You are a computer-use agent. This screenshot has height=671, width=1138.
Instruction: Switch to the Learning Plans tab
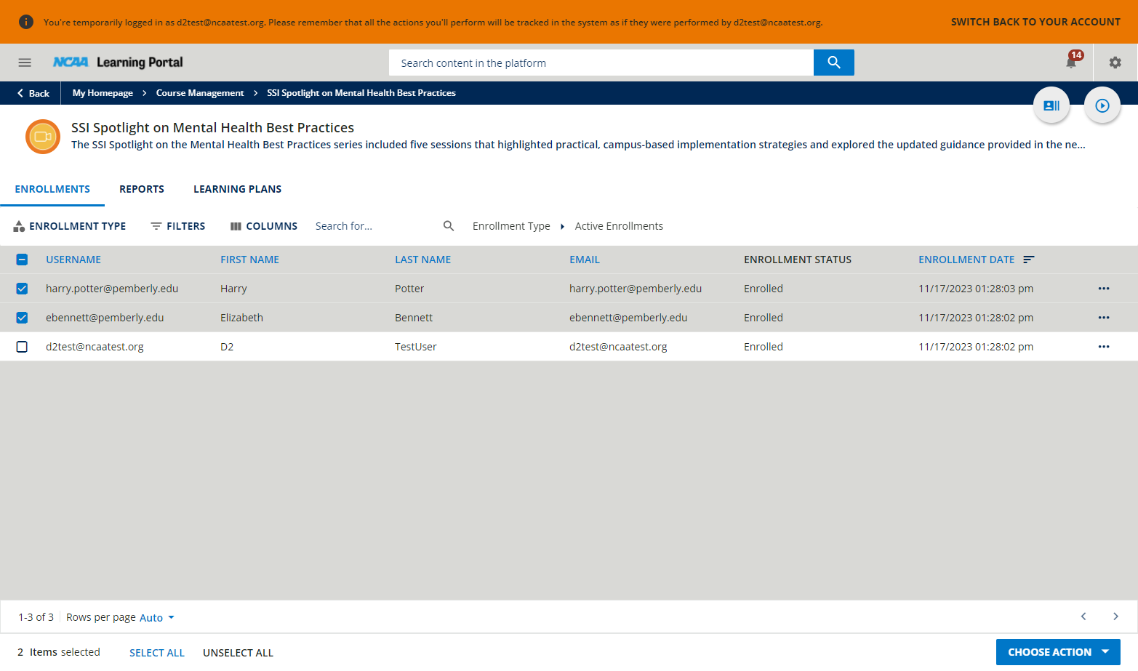(237, 189)
